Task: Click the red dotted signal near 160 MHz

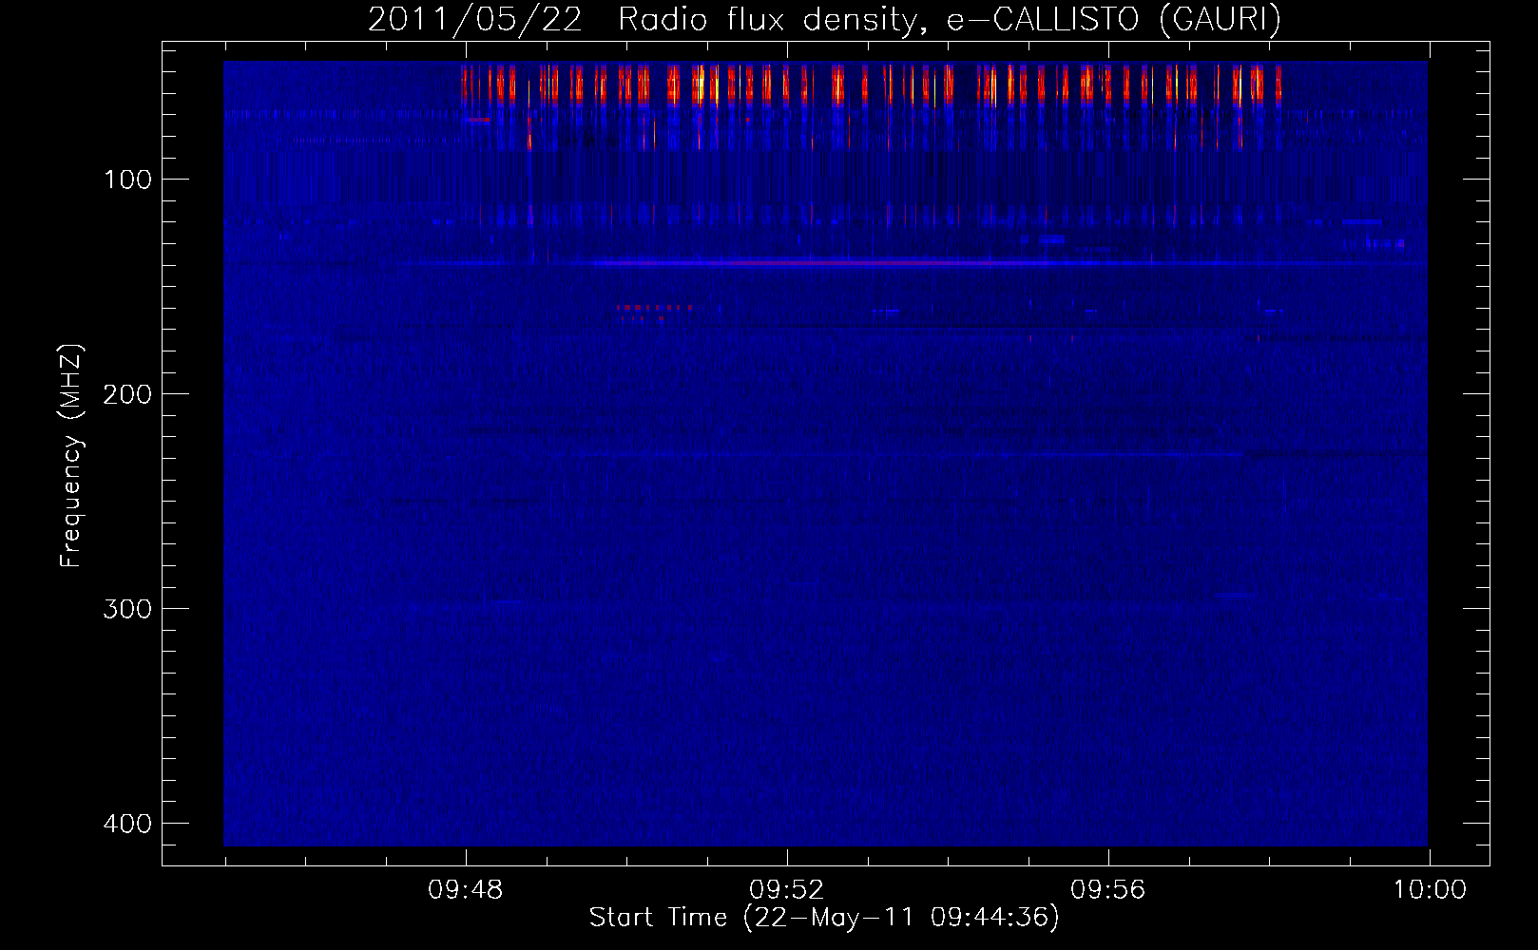Action: click(655, 307)
